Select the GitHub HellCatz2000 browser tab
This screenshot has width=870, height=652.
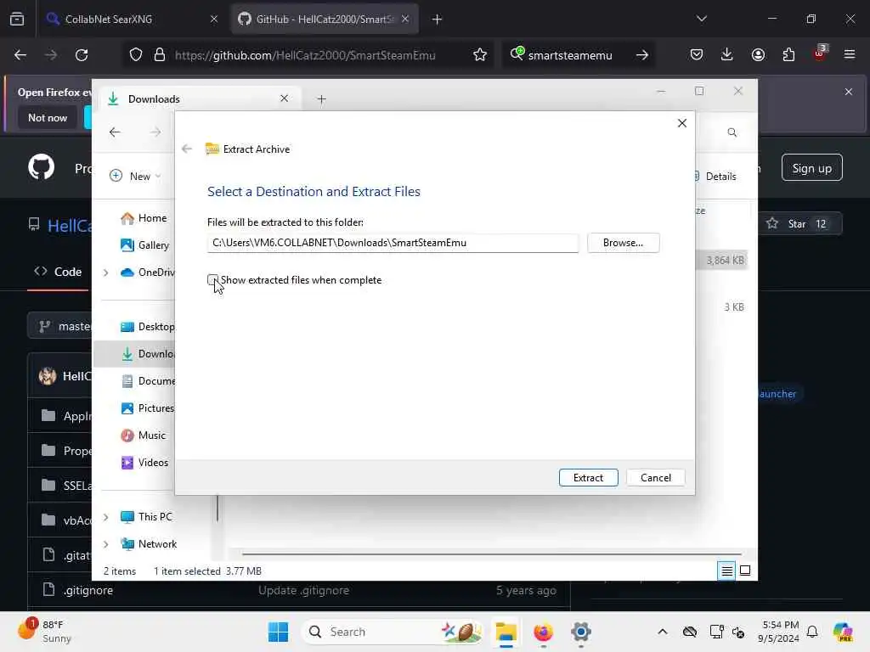click(325, 19)
